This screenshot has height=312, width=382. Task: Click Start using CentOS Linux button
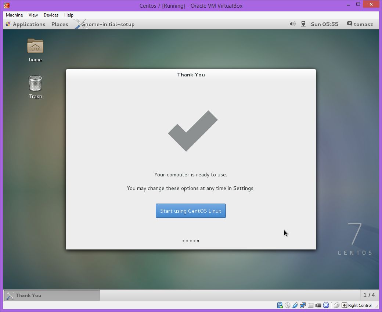[x=191, y=211]
